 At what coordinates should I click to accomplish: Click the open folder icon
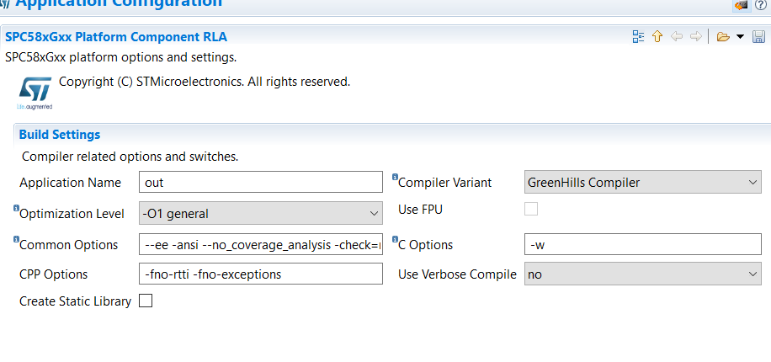click(723, 37)
